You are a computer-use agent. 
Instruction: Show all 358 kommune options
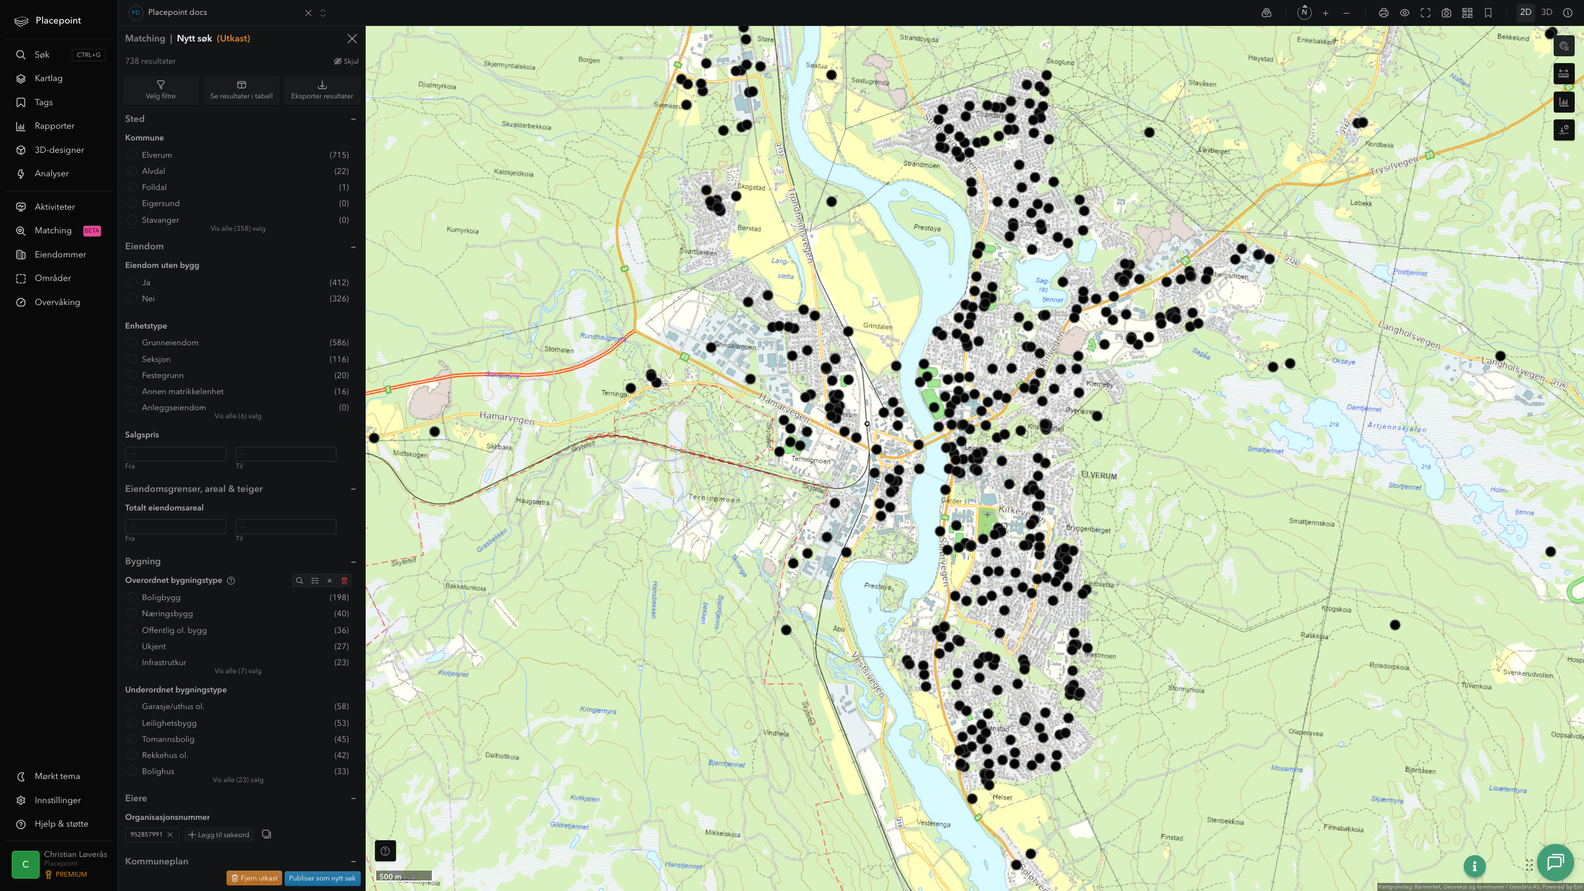238,228
